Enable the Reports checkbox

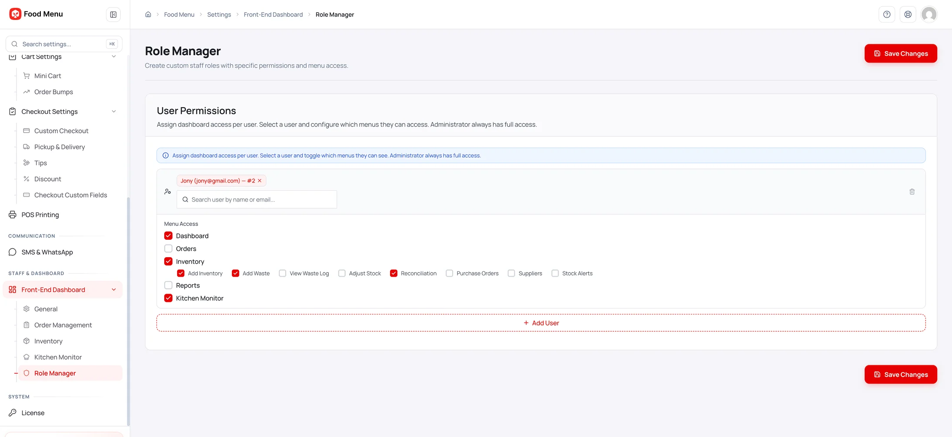point(169,285)
